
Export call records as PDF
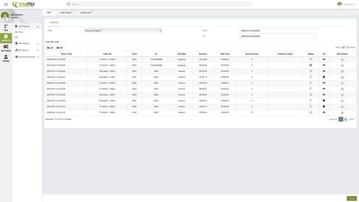pyautogui.click(x=60, y=48)
